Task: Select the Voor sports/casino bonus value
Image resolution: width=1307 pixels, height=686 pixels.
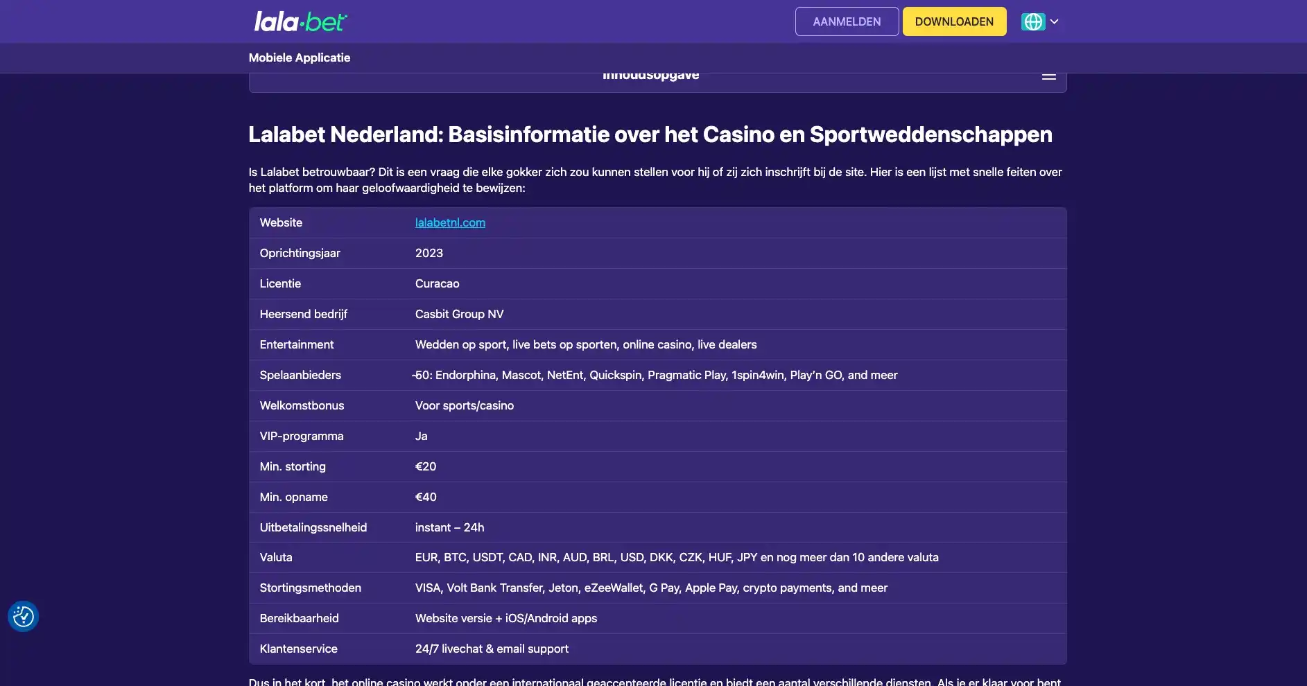Action: pos(465,405)
